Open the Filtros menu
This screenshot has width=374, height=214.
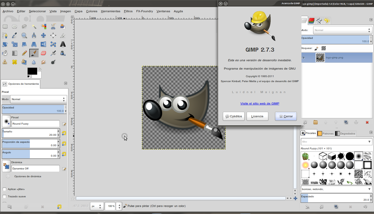click(128, 11)
